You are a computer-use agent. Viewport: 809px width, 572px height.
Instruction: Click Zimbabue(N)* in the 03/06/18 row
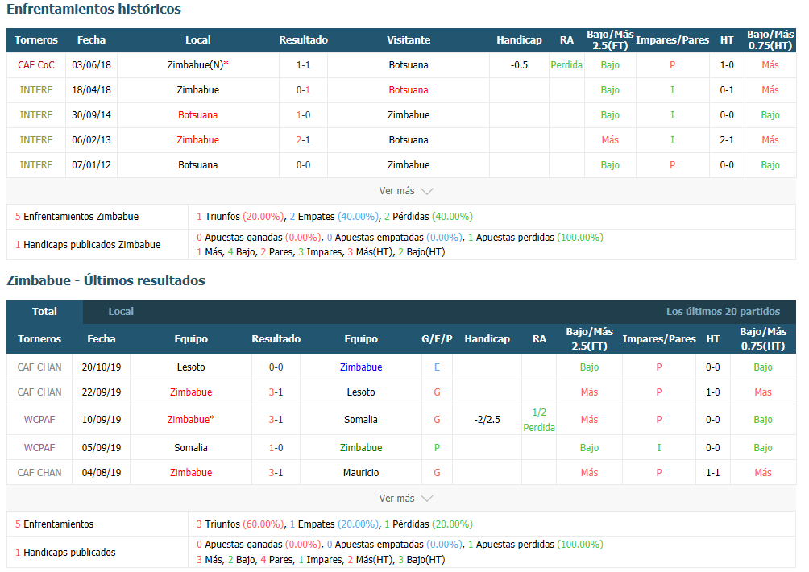click(x=197, y=65)
